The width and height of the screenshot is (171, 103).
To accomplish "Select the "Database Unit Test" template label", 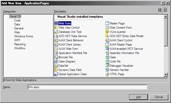I will tap(70, 32).
